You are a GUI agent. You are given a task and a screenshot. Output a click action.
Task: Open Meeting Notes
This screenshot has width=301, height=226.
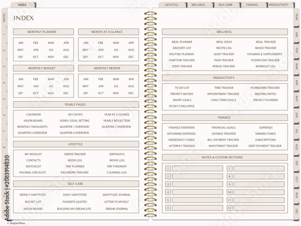[x=265, y=94]
